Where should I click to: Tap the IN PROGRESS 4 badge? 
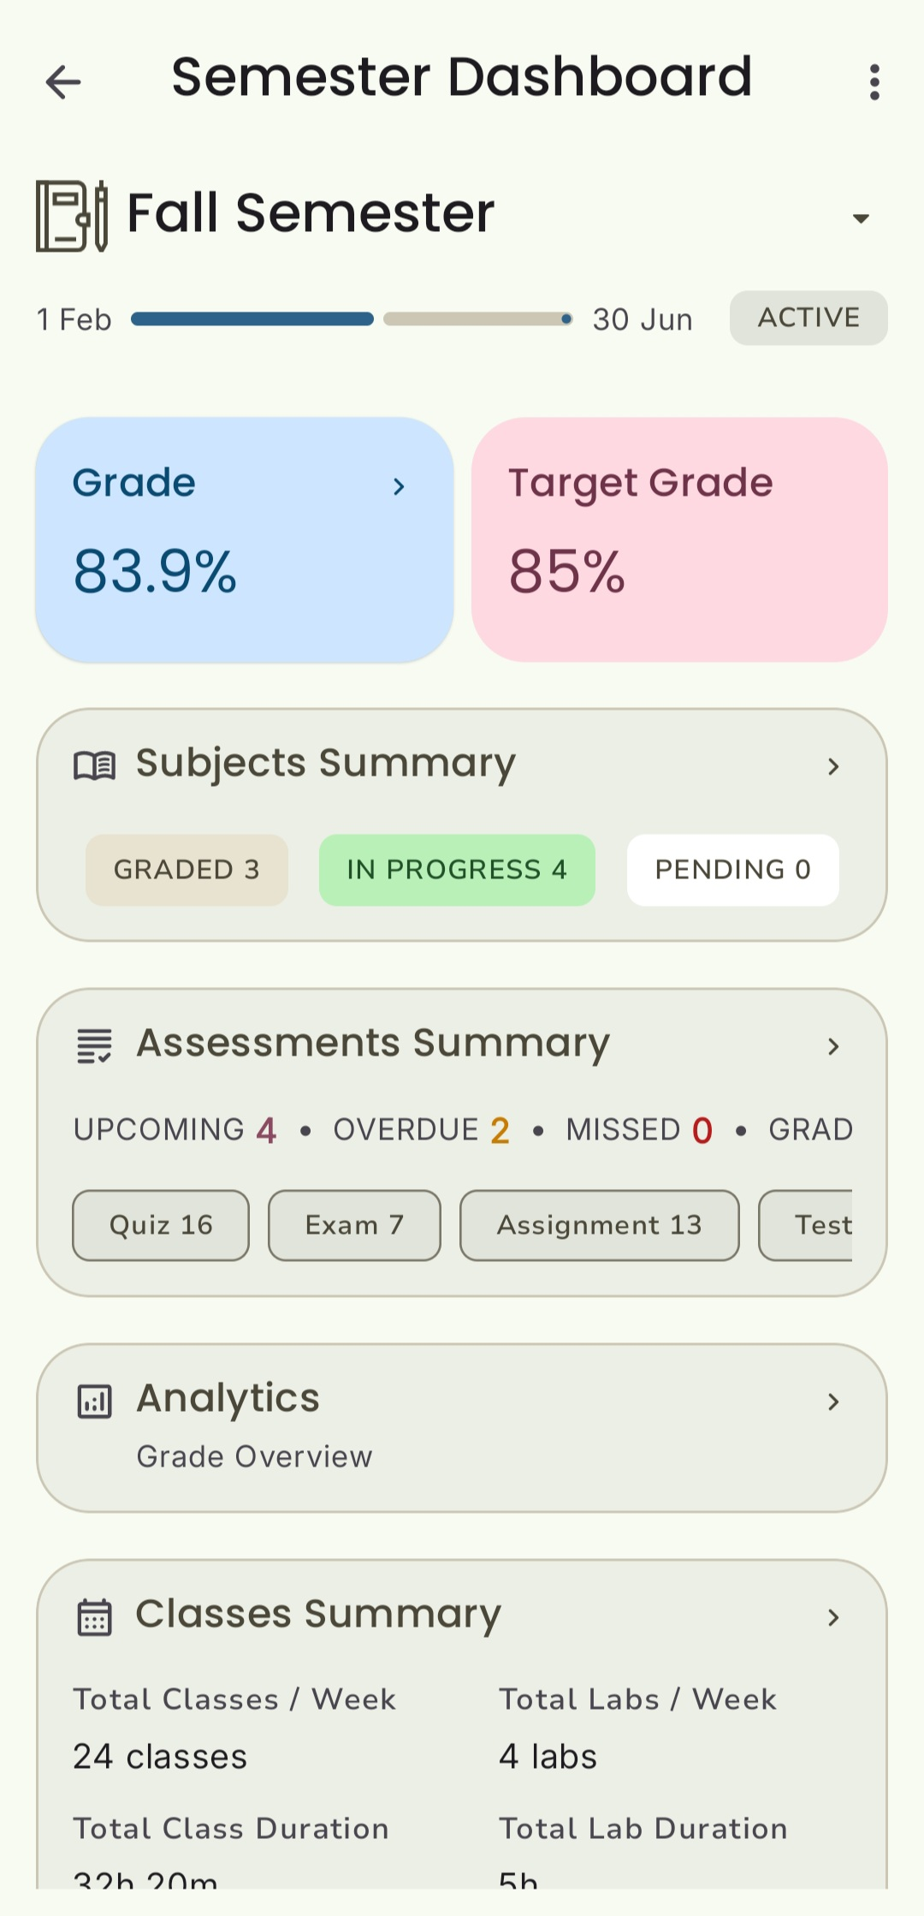pyautogui.click(x=457, y=870)
